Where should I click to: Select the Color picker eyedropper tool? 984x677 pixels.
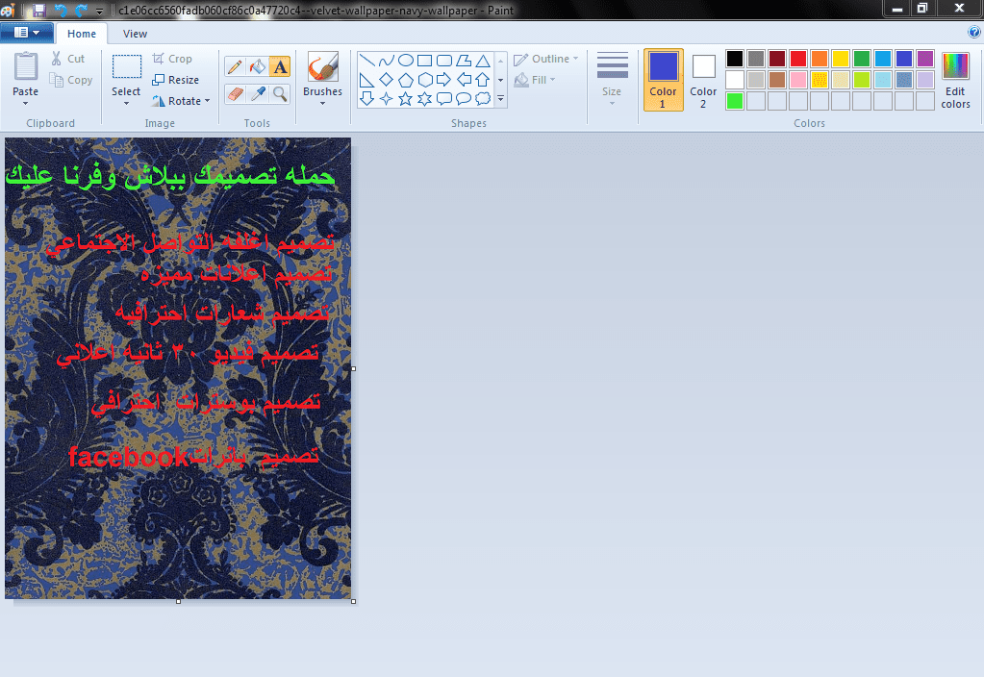(x=257, y=94)
